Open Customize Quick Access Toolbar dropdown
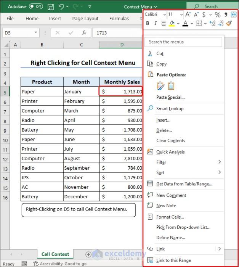The width and height of the screenshot is (239, 267). coord(90,6)
